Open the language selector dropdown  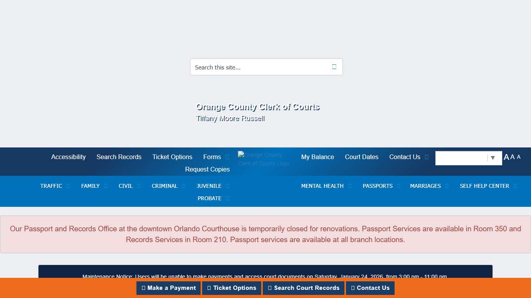tap(468, 158)
